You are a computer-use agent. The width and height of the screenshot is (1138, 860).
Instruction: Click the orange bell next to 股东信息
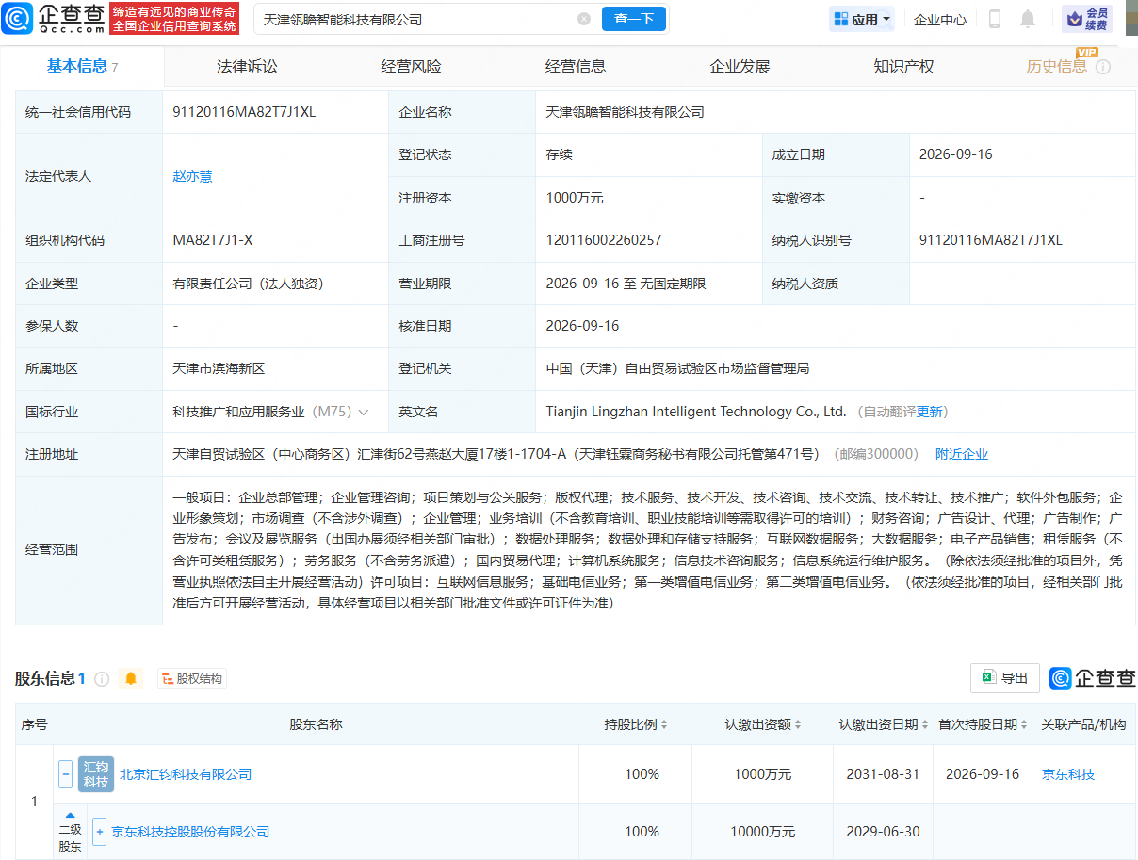[131, 678]
